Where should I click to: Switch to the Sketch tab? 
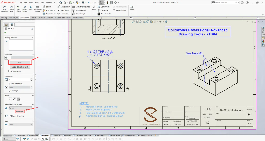click(x=34, y=18)
